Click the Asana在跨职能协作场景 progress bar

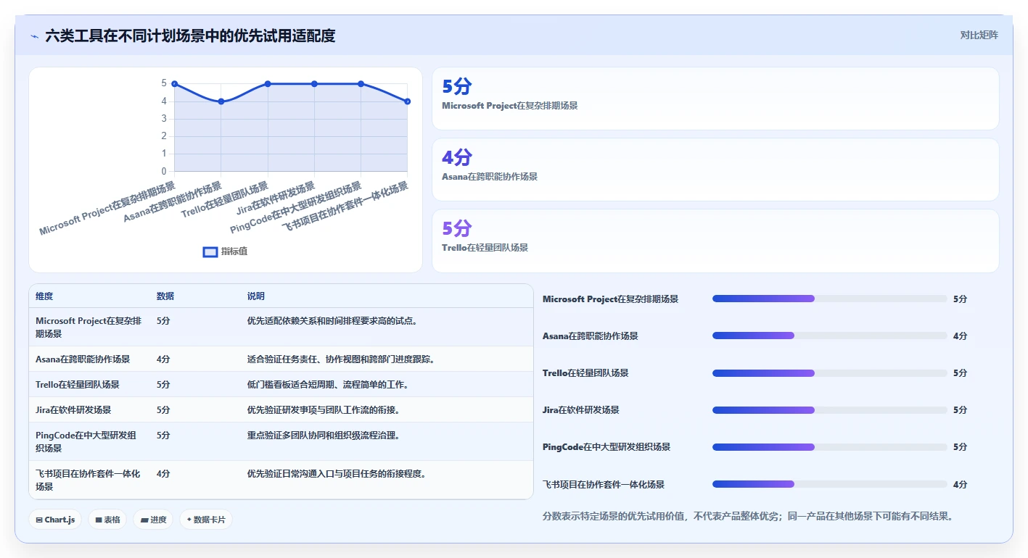click(x=830, y=336)
